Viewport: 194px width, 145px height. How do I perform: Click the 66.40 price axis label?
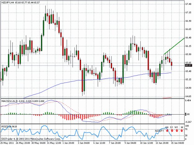click(x=188, y=38)
